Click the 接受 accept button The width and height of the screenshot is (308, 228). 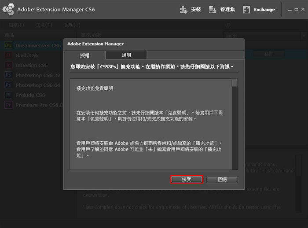tap(187, 179)
